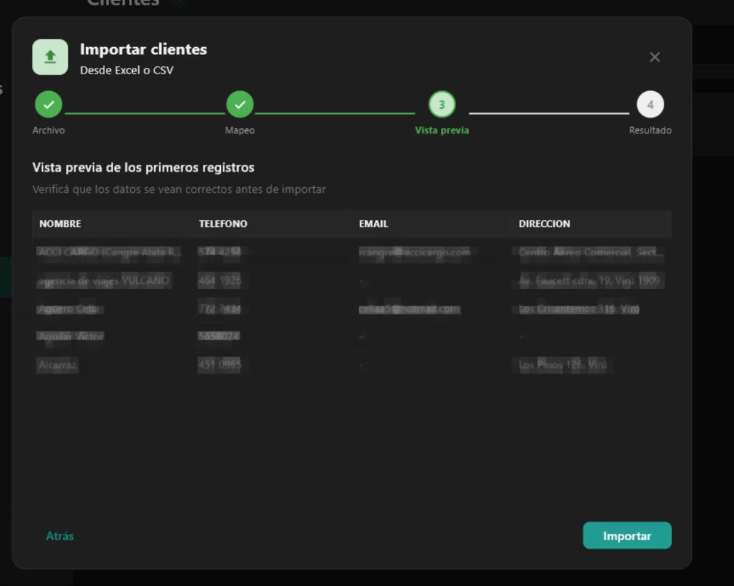Click the Desde Excel o CSV subtitle
The width and height of the screenshot is (734, 586).
tap(127, 70)
